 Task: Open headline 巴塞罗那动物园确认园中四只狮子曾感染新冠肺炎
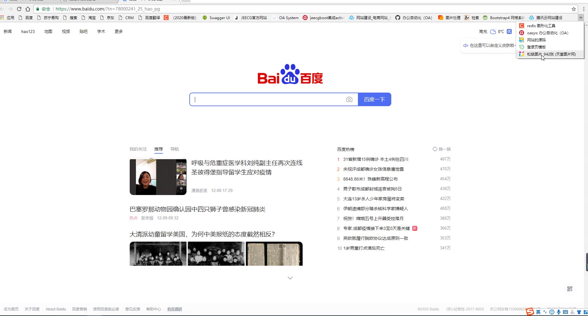click(x=197, y=209)
